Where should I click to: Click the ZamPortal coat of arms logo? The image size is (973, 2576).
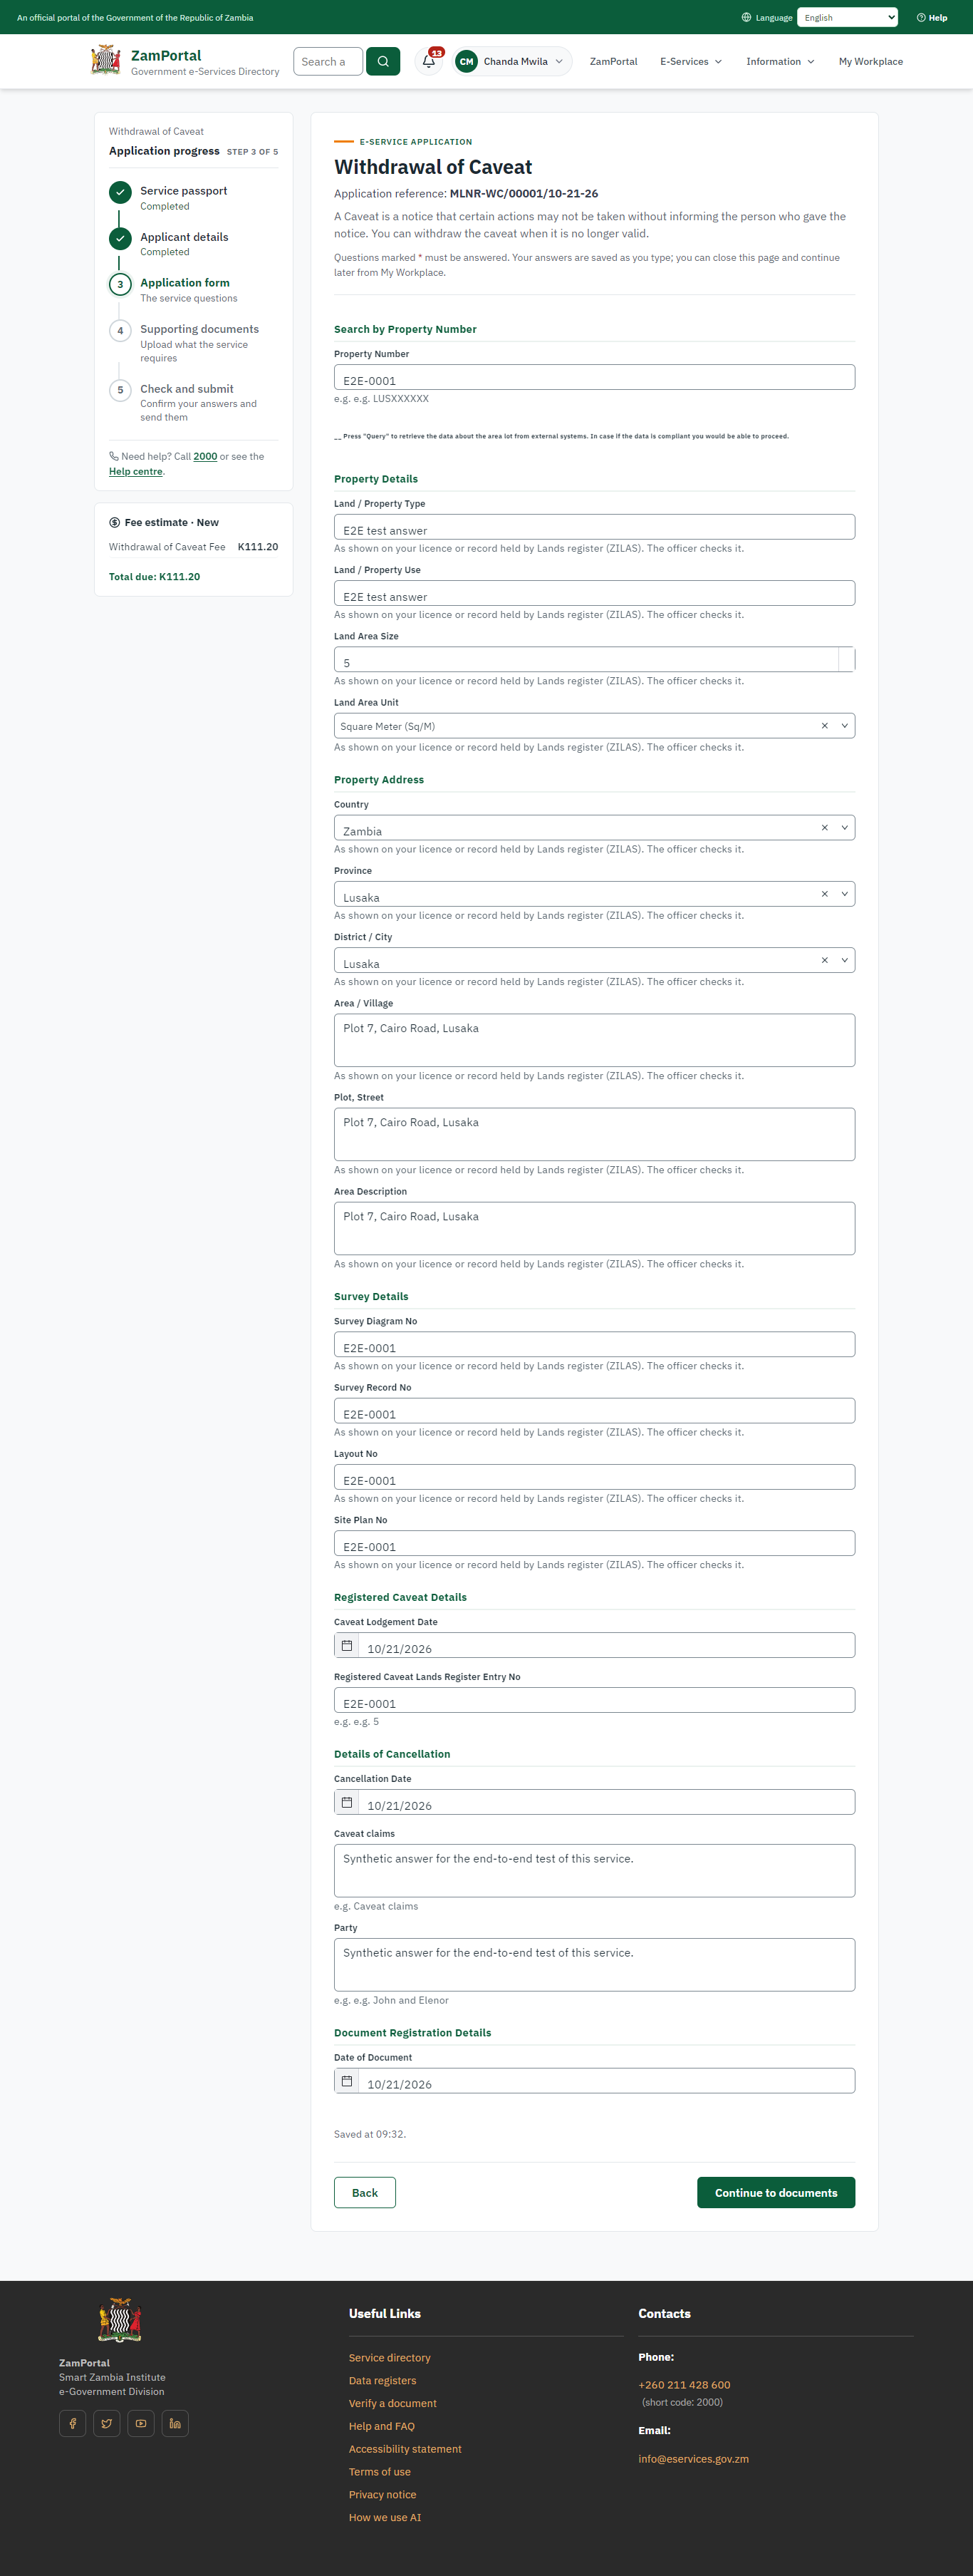pyautogui.click(x=105, y=61)
